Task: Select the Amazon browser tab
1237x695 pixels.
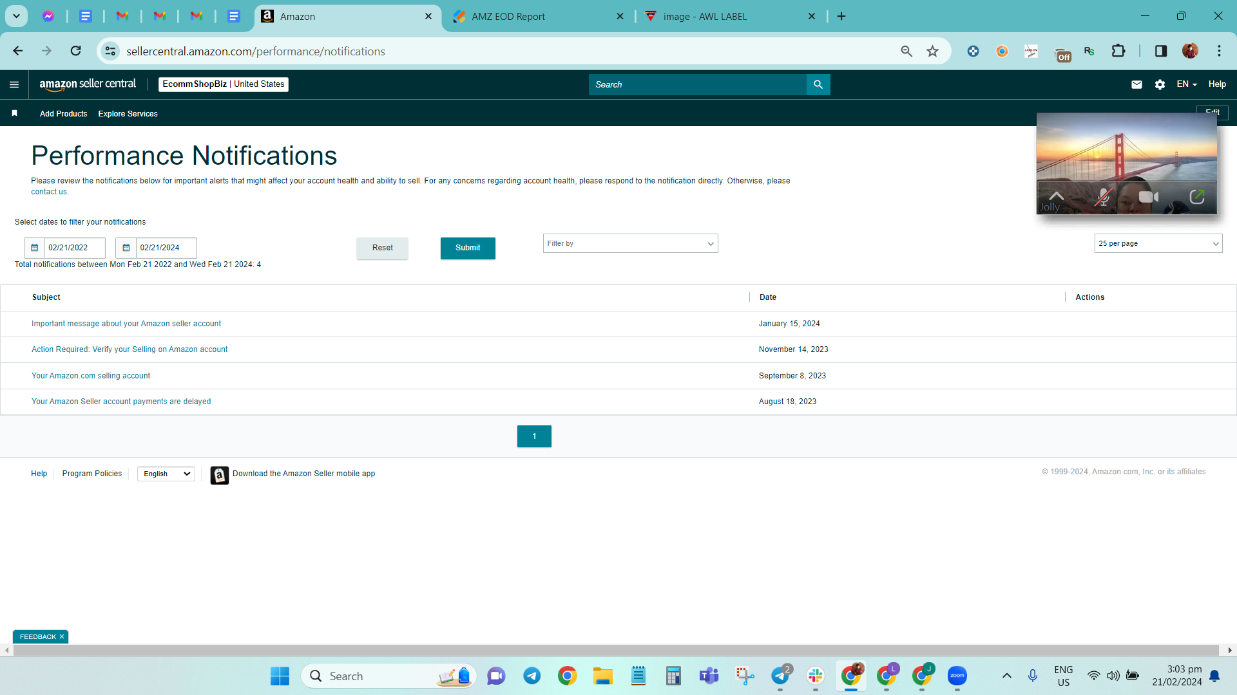Action: 348,17
